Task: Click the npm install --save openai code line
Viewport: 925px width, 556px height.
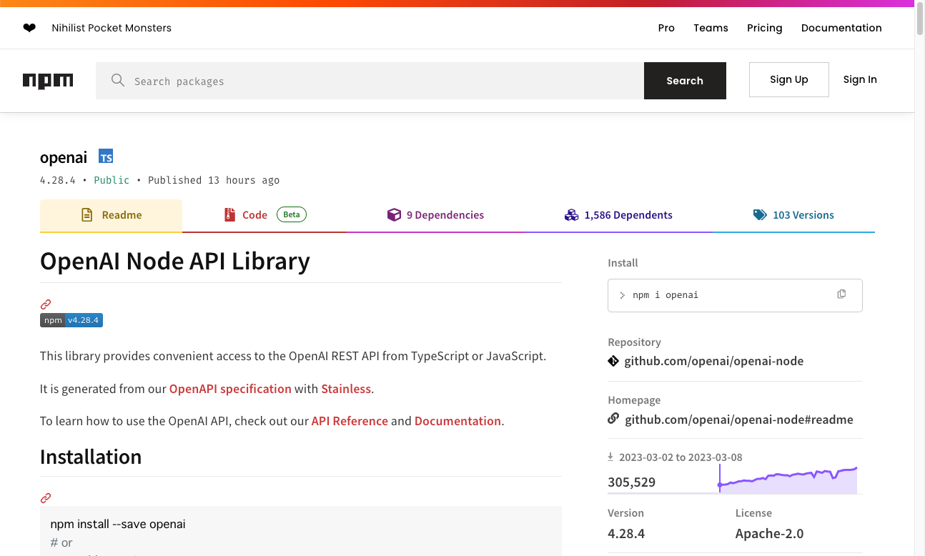Action: coord(118,524)
